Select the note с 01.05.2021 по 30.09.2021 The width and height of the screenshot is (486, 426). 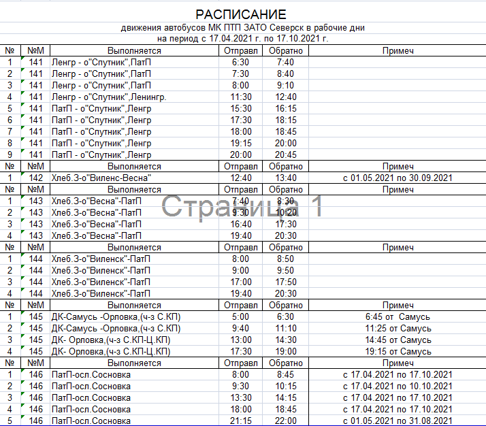click(x=398, y=178)
